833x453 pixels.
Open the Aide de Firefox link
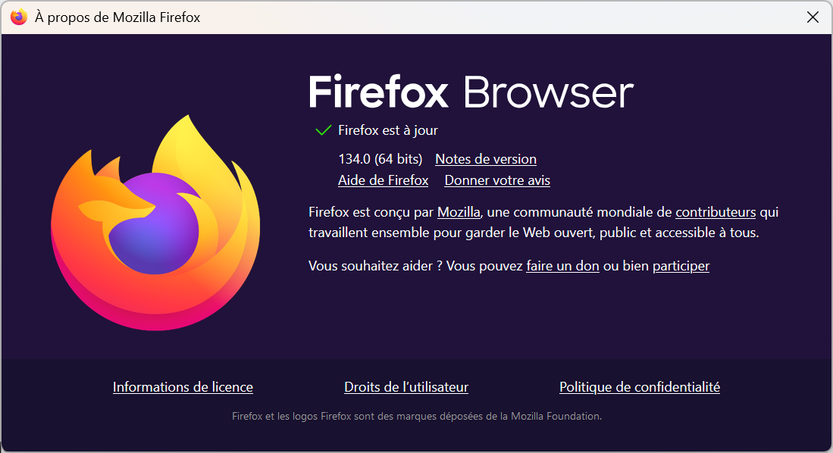[383, 180]
